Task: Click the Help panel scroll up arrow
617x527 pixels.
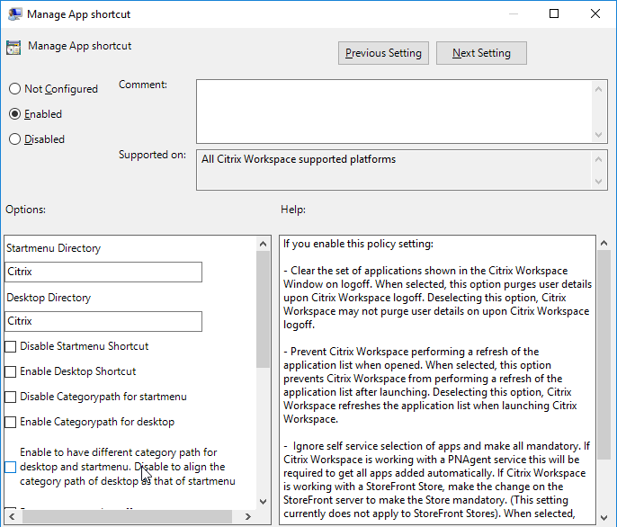Action: tap(604, 243)
